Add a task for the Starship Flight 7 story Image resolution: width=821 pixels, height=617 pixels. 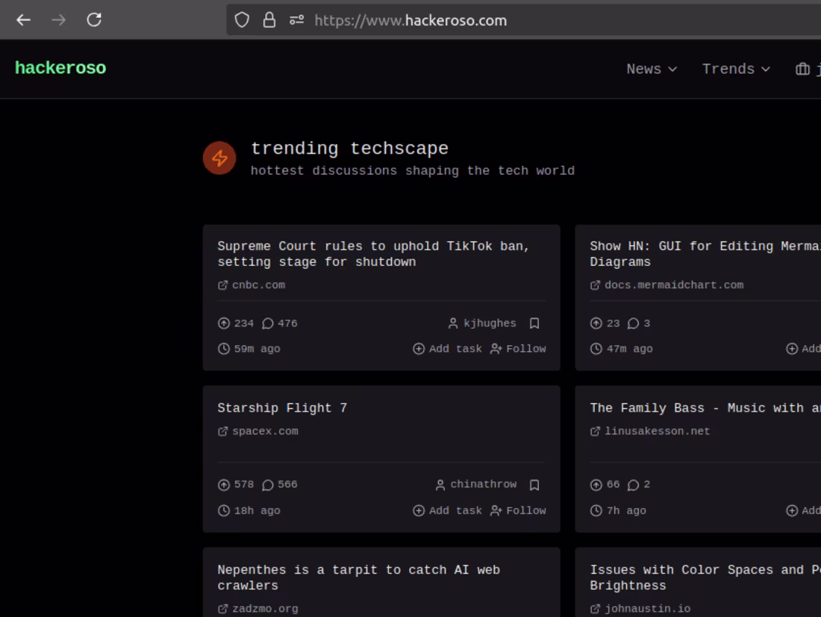click(446, 510)
